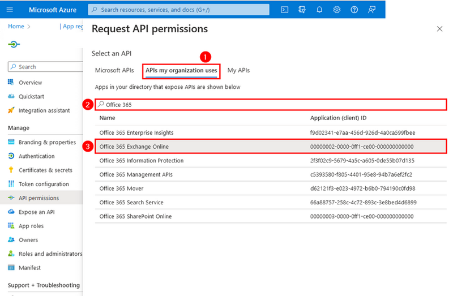
Task: Open Expose an API page
Action: (36, 212)
